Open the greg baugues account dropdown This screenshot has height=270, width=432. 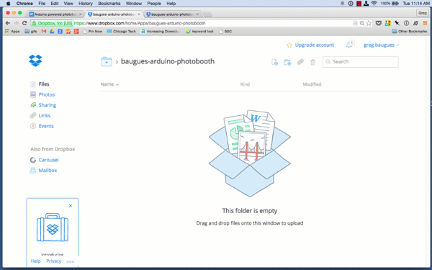[381, 45]
